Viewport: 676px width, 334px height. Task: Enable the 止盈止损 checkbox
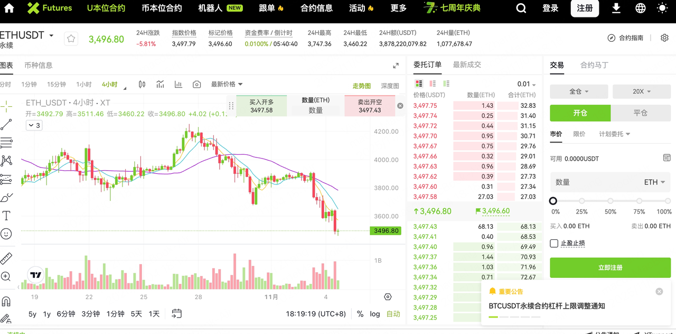click(x=554, y=243)
